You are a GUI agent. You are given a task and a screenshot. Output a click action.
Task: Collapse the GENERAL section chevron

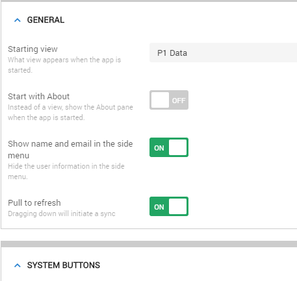[18, 20]
